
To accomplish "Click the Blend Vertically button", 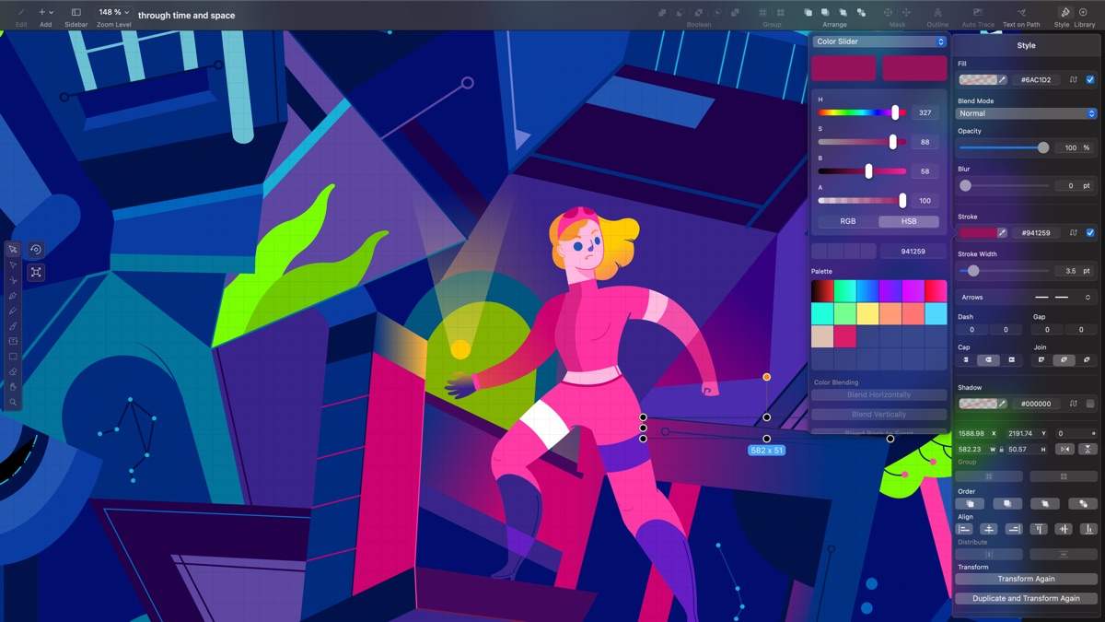I will [879, 414].
